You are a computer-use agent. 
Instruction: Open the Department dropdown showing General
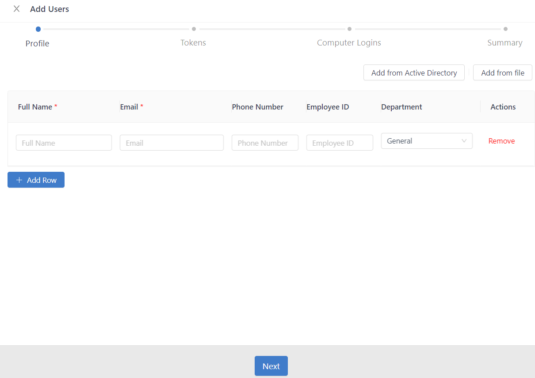(x=420, y=141)
